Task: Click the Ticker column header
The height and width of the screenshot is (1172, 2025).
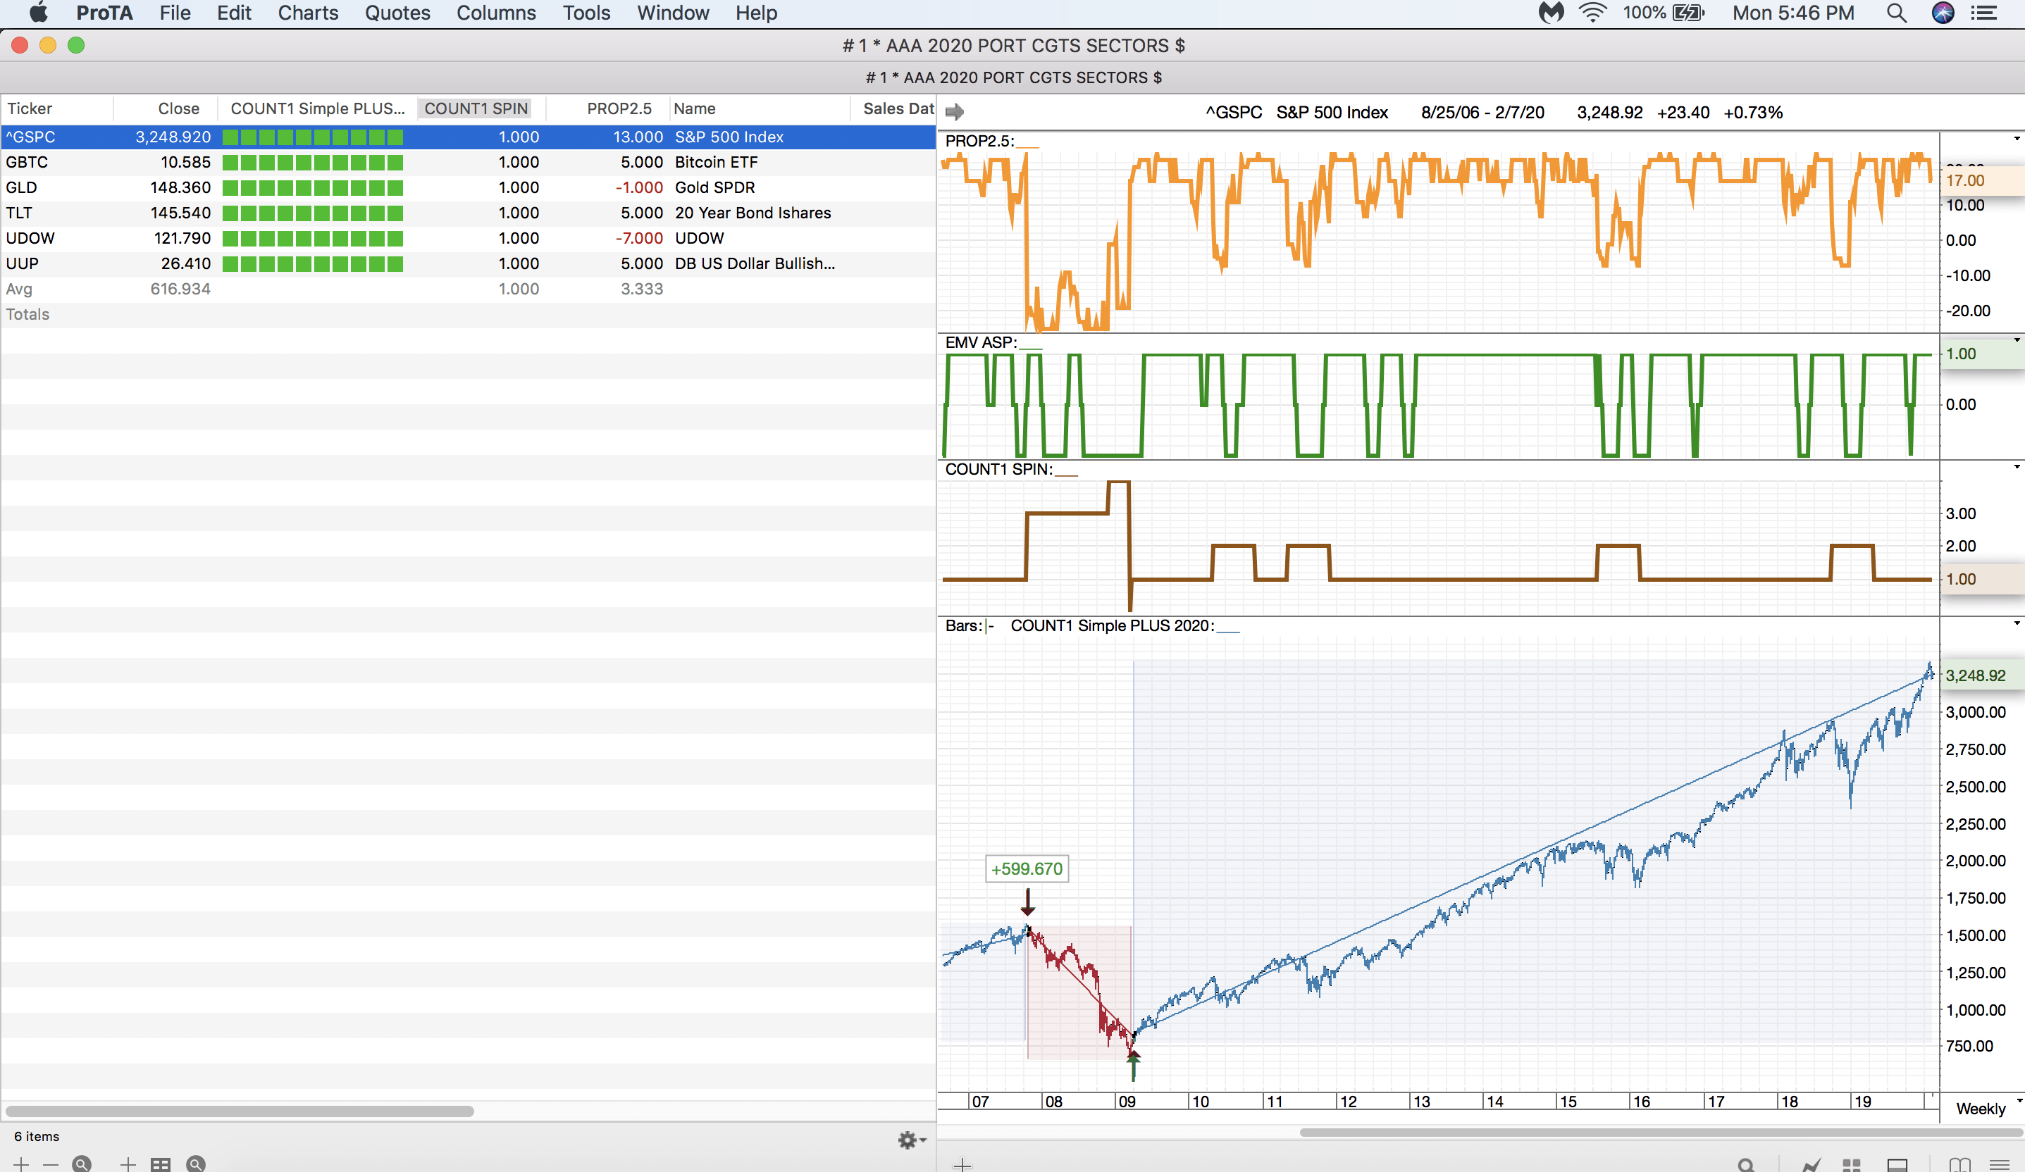Action: [x=30, y=108]
